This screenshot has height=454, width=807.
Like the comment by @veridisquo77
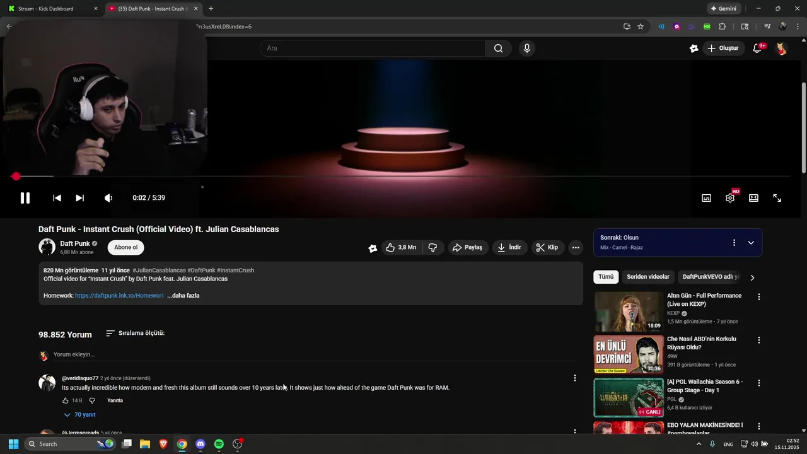pyautogui.click(x=66, y=400)
